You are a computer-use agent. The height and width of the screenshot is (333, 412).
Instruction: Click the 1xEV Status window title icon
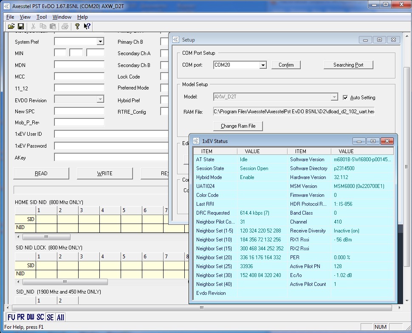pyautogui.click(x=196, y=141)
